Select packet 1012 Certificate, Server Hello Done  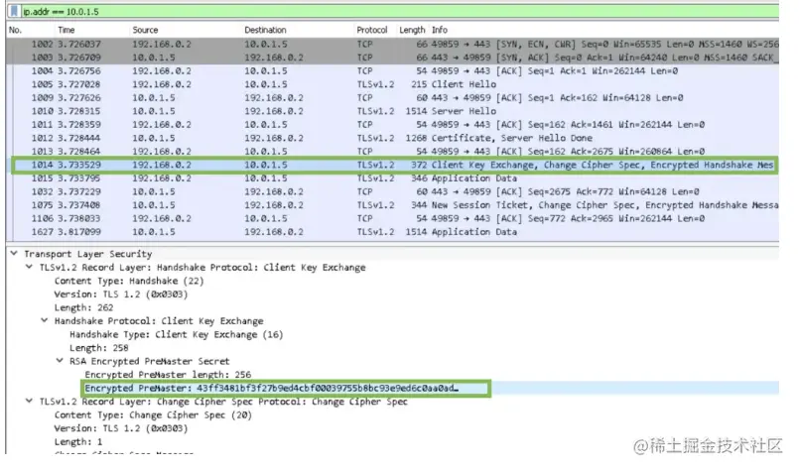[392, 138]
